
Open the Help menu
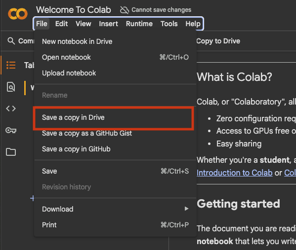tap(193, 24)
